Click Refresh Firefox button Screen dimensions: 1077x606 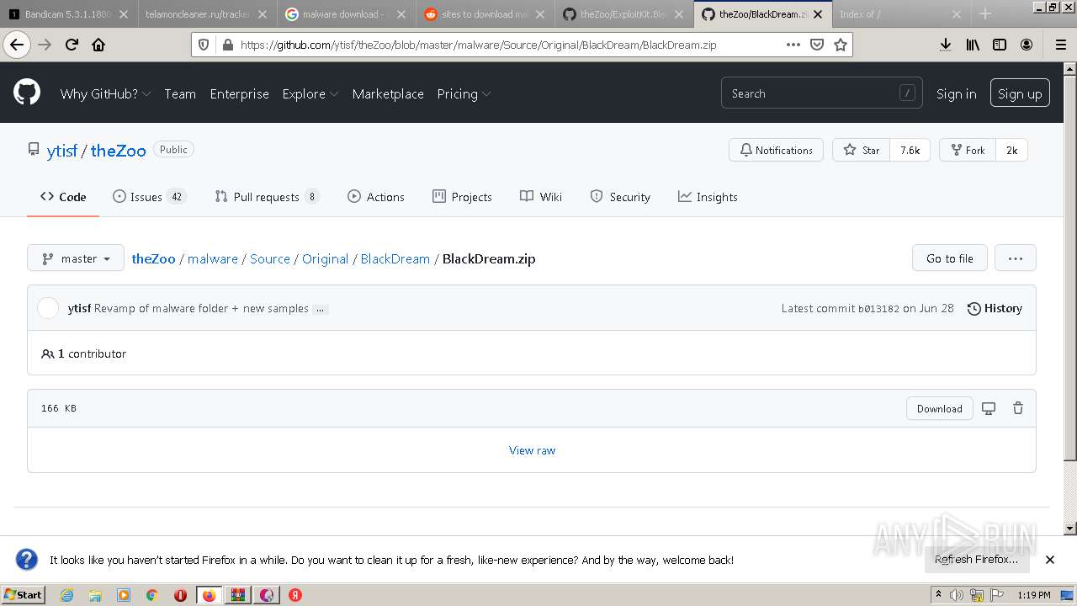coord(976,559)
